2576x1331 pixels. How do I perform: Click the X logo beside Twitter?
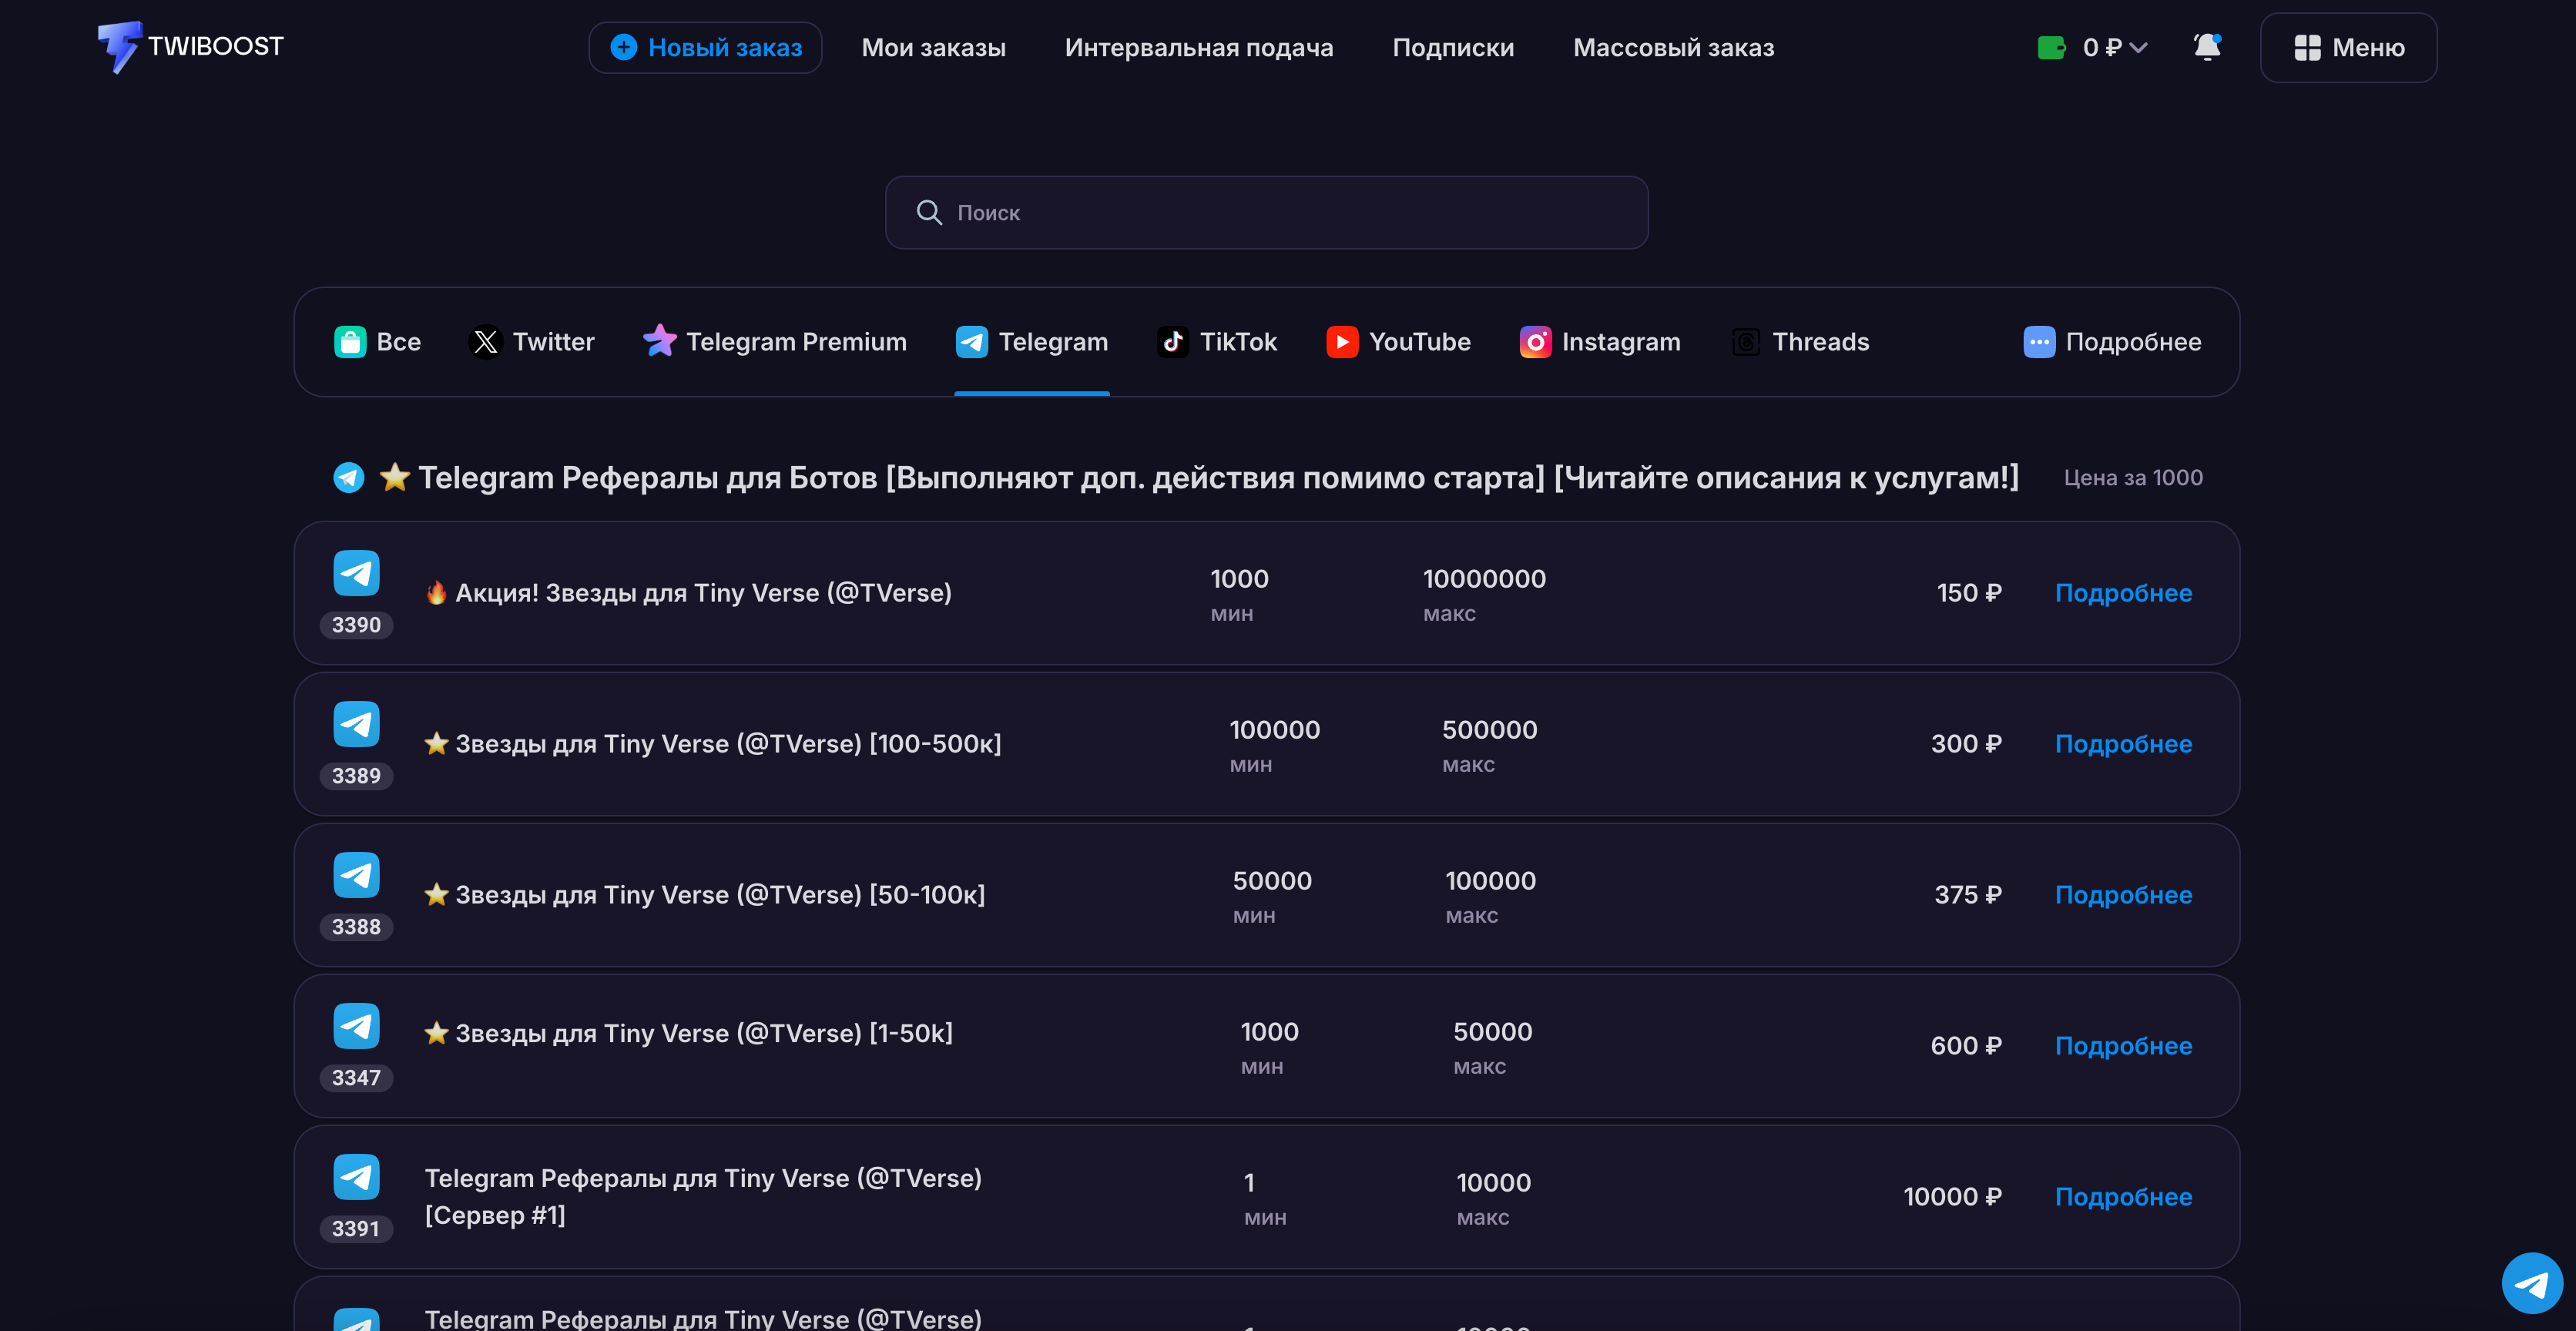coord(486,342)
